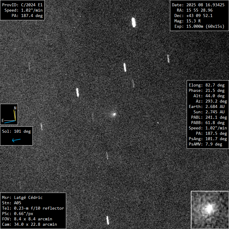Click the 'Mag: 15.3 R' text

pos(188,21)
